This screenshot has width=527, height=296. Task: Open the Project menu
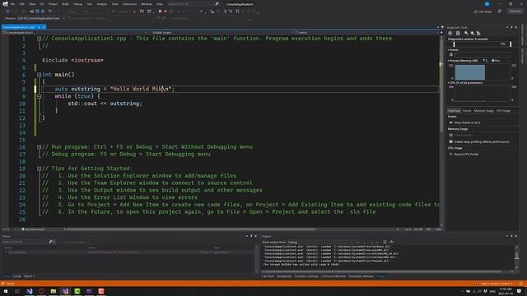53,4
